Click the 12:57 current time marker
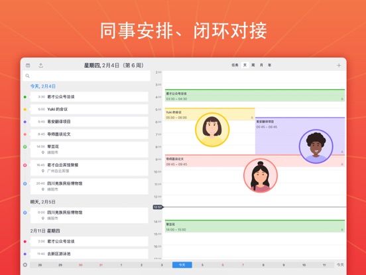Viewport: 366px width, 275px height. (158, 207)
